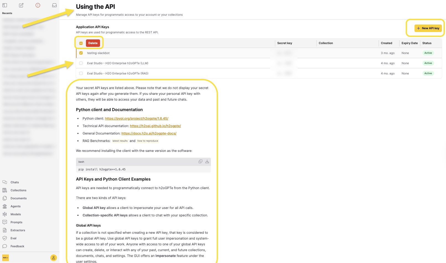Open the Python client PyPI link
The image size is (446, 263).
(137, 118)
